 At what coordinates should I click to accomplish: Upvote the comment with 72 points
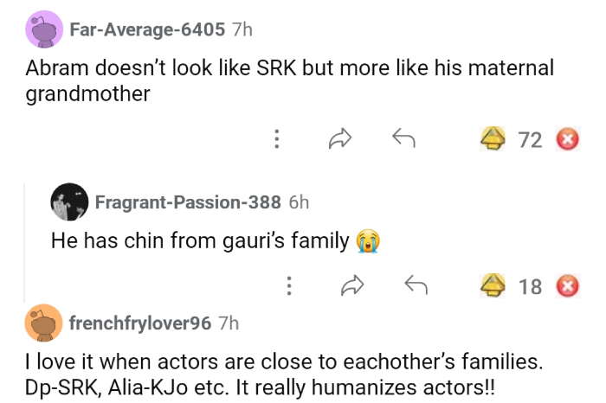click(x=493, y=138)
